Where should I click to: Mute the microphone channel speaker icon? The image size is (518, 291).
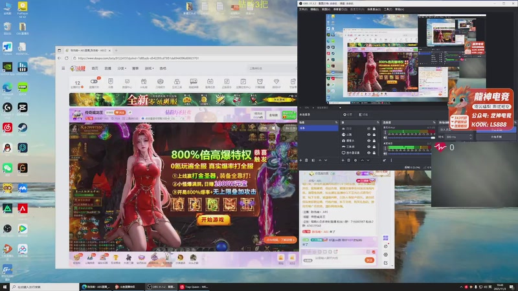(x=385, y=138)
